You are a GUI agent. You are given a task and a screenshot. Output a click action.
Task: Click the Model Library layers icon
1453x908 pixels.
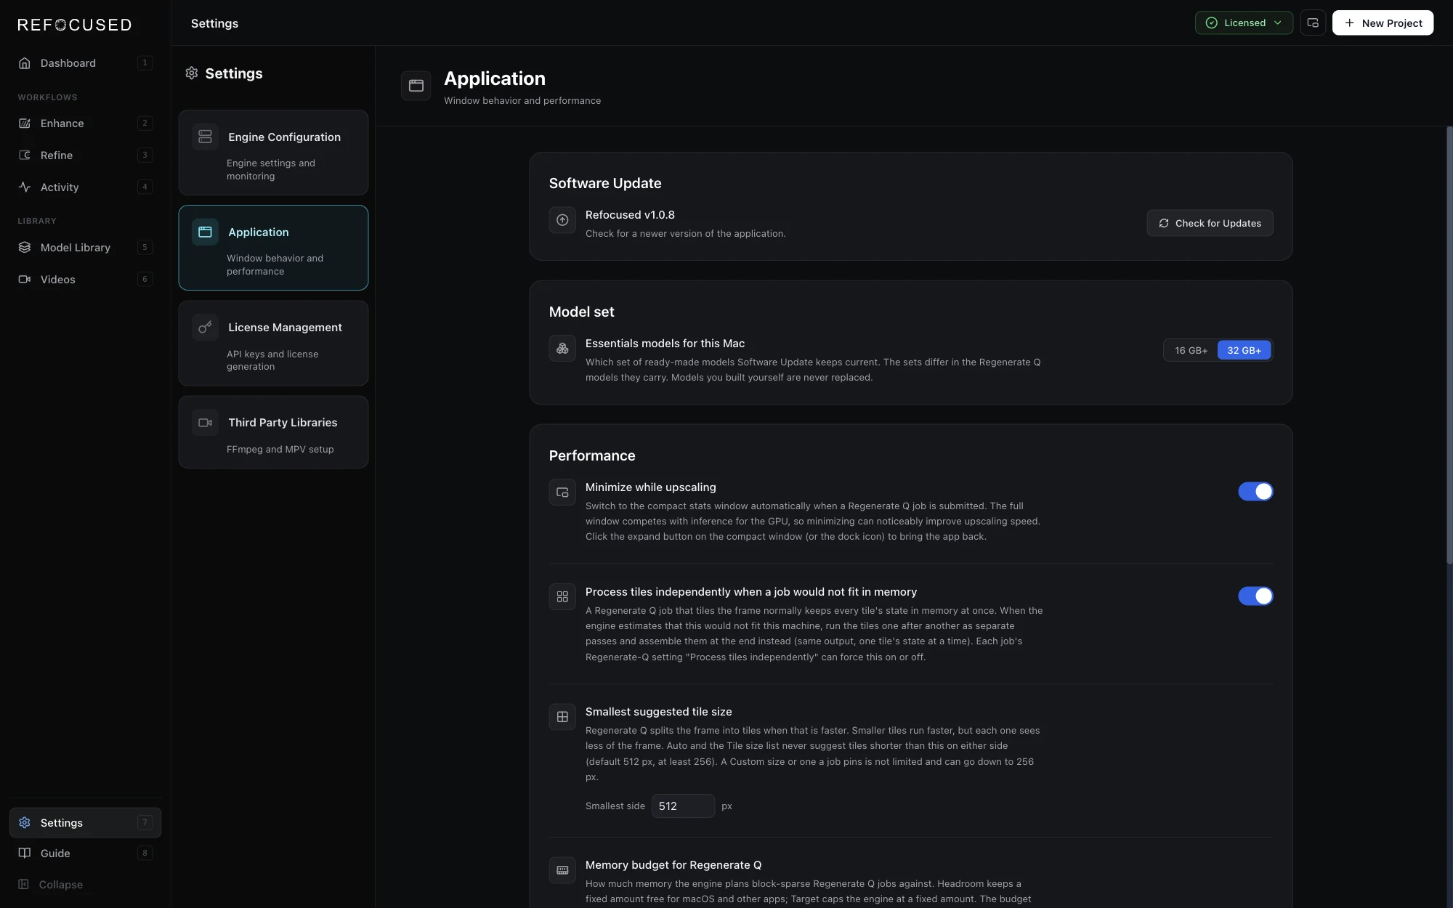(25, 248)
